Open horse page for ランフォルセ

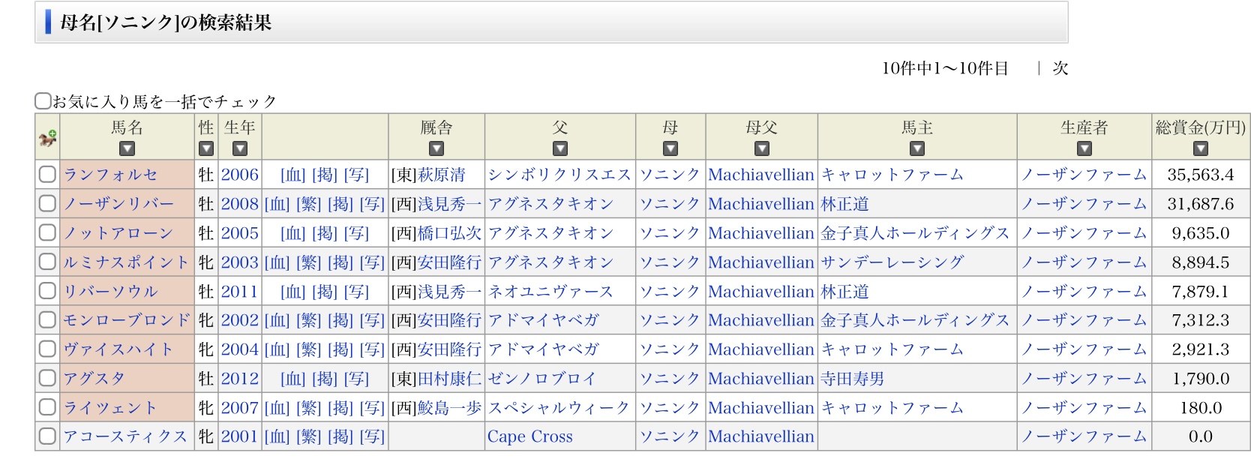111,175
